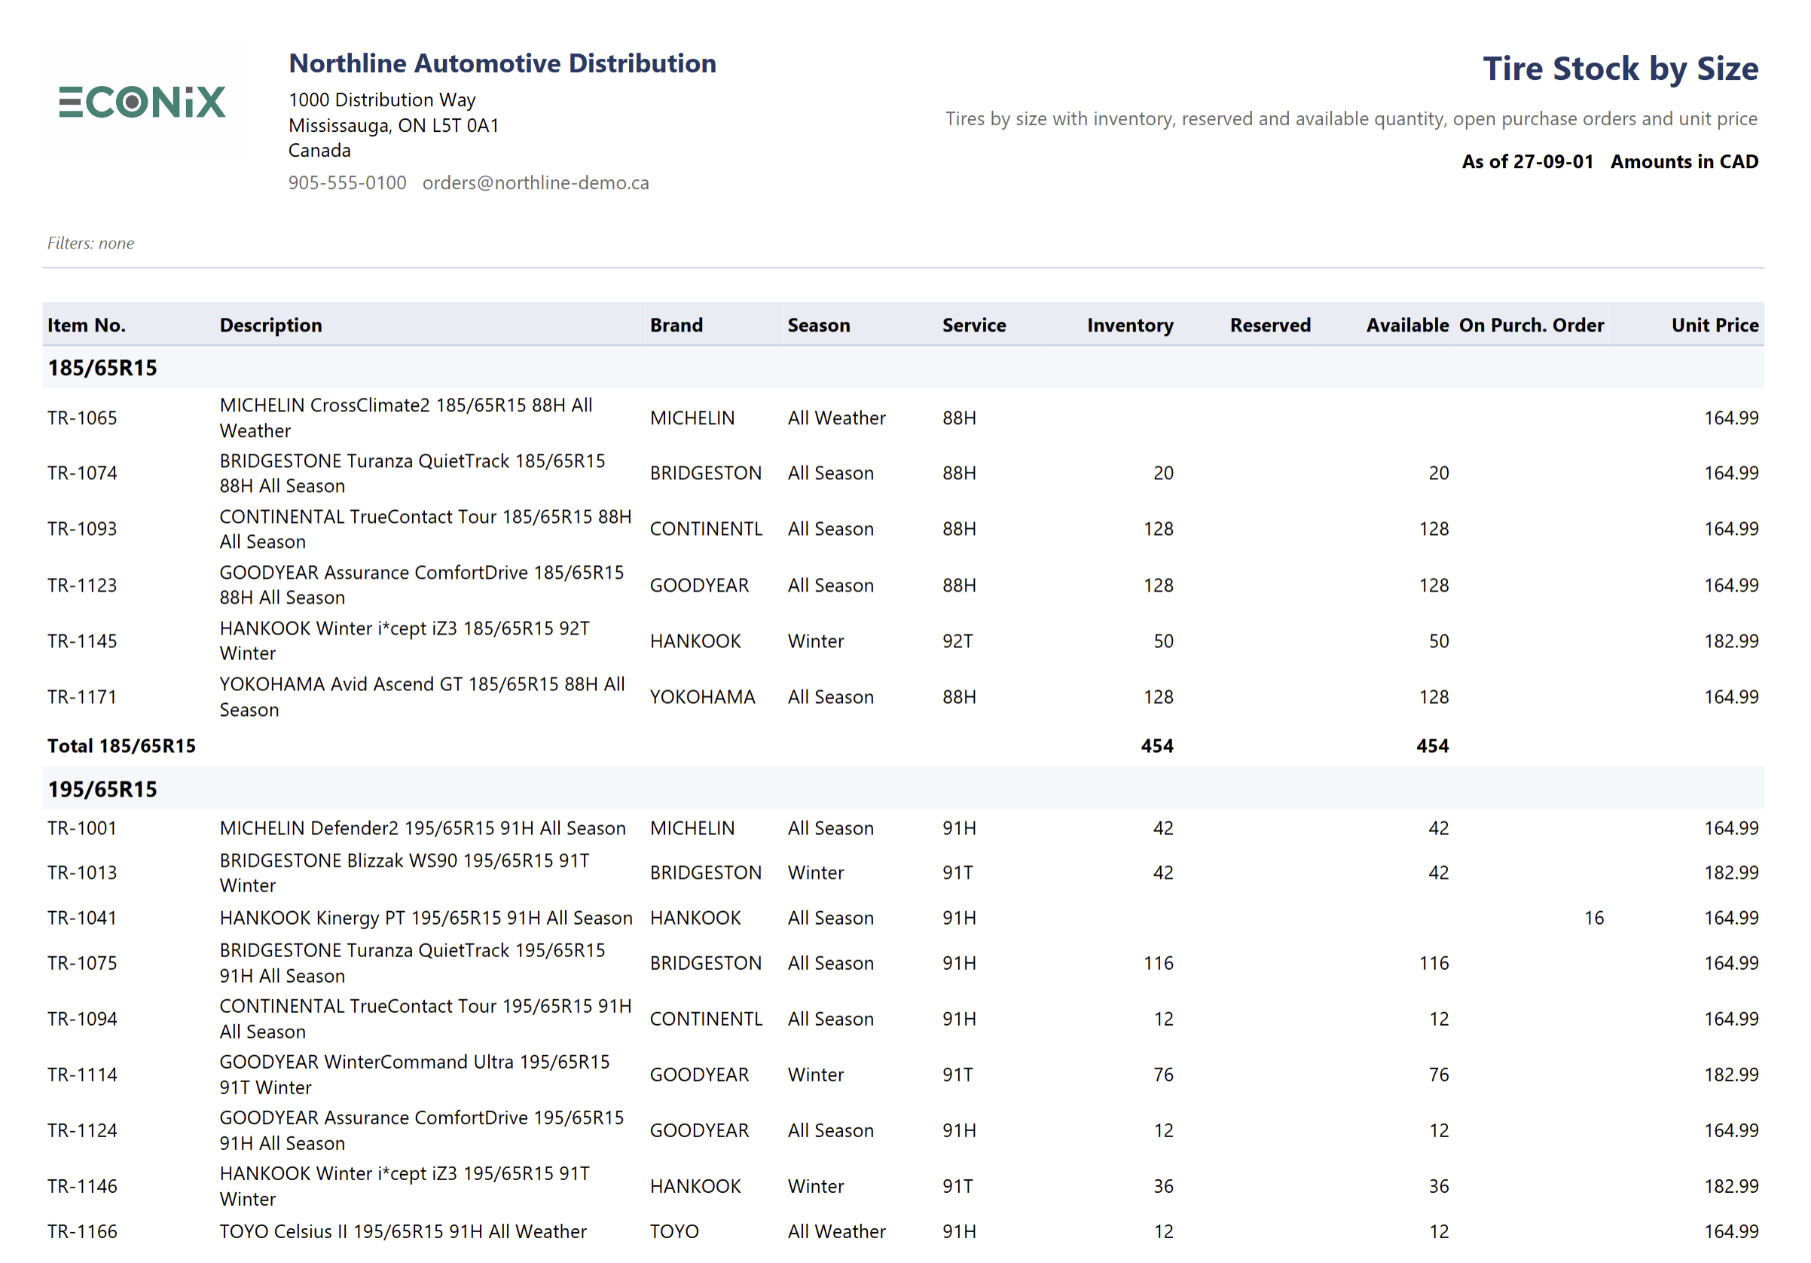1811x1263 pixels.
Task: Click the YOKOHAMA brand cell
Action: 702,696
